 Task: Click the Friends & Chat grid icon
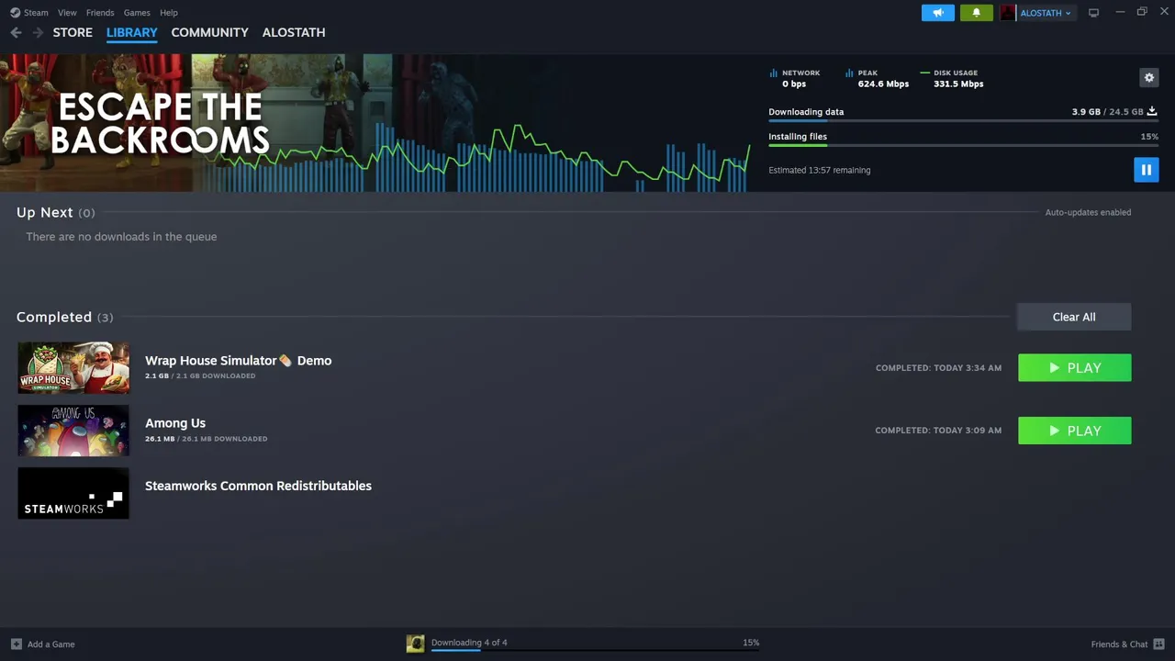[x=1158, y=644]
